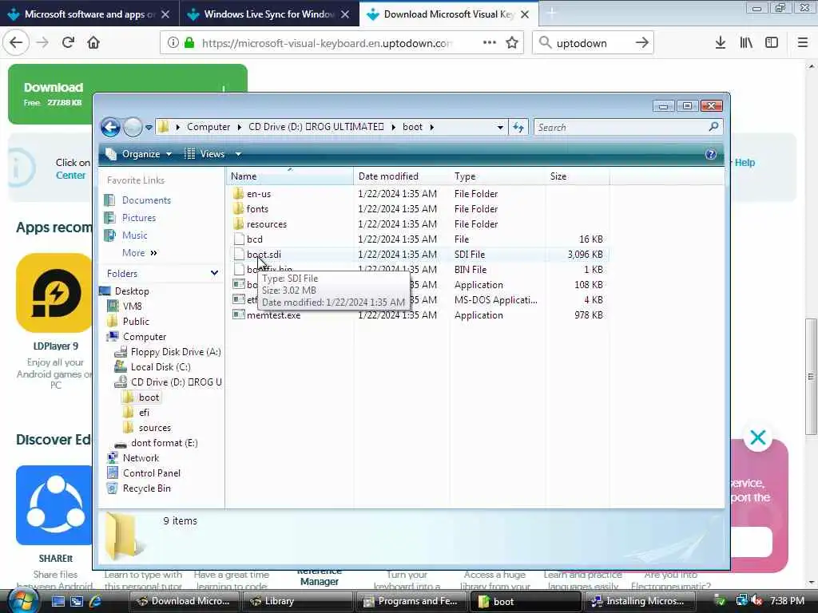Expand More favorite links
Viewport: 818px width, 613px height.
click(139, 253)
